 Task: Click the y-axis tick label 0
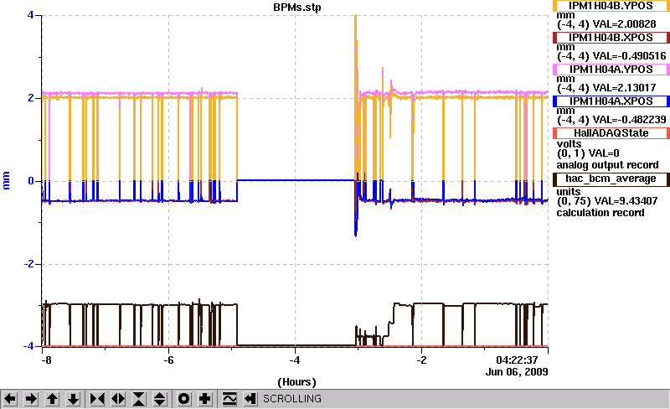coord(31,181)
